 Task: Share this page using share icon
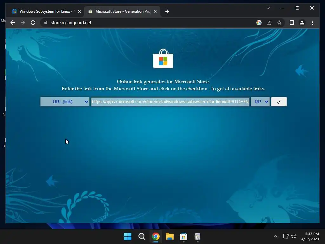coord(269,23)
